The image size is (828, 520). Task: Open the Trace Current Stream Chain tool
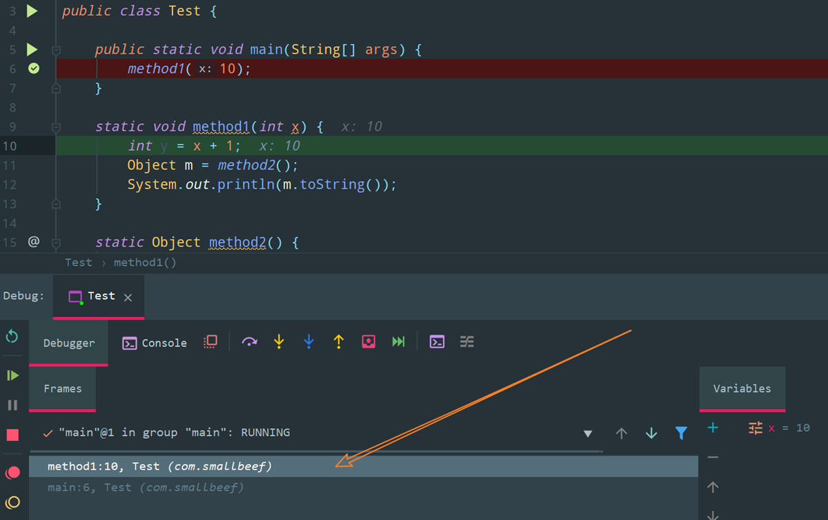point(467,342)
